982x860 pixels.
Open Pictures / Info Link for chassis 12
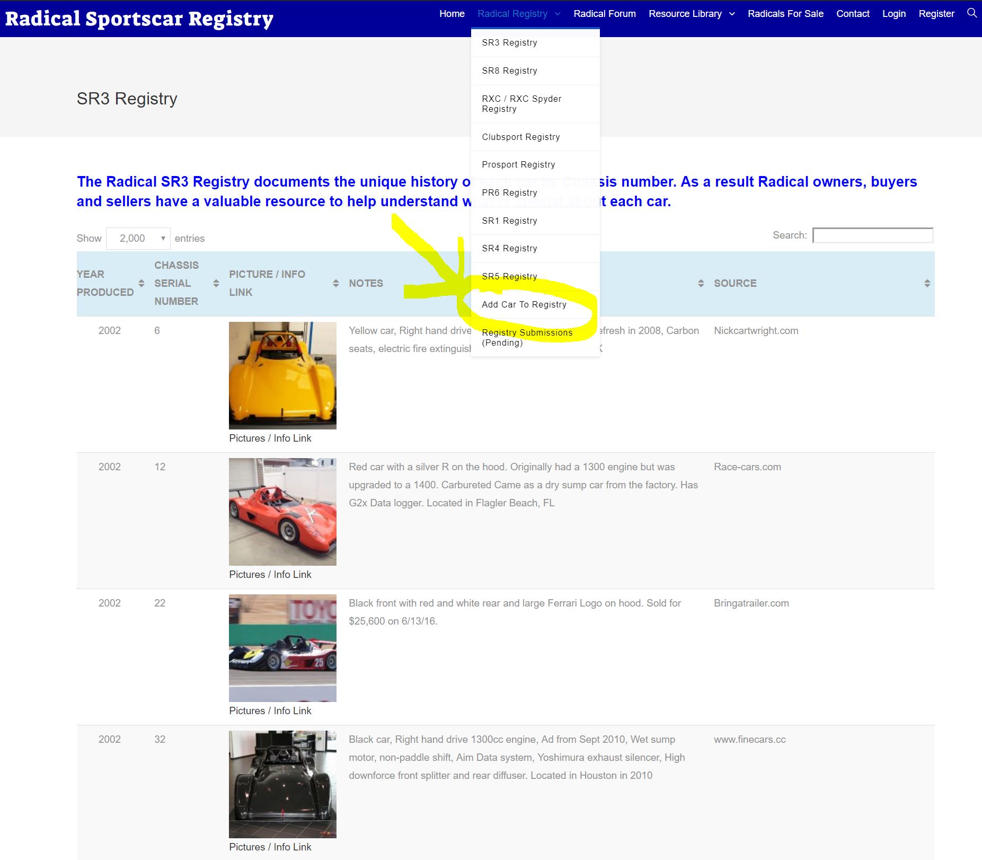click(270, 574)
